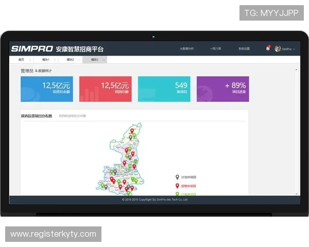Close the 模块1 tab with its x
This screenshot has width=309, height=247.
[55, 60]
